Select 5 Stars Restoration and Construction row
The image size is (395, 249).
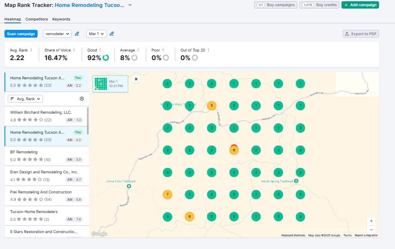pyautogui.click(x=47, y=232)
